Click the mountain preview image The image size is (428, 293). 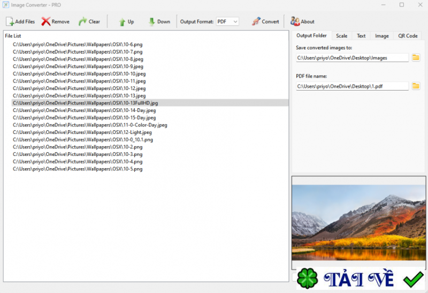coord(358,222)
